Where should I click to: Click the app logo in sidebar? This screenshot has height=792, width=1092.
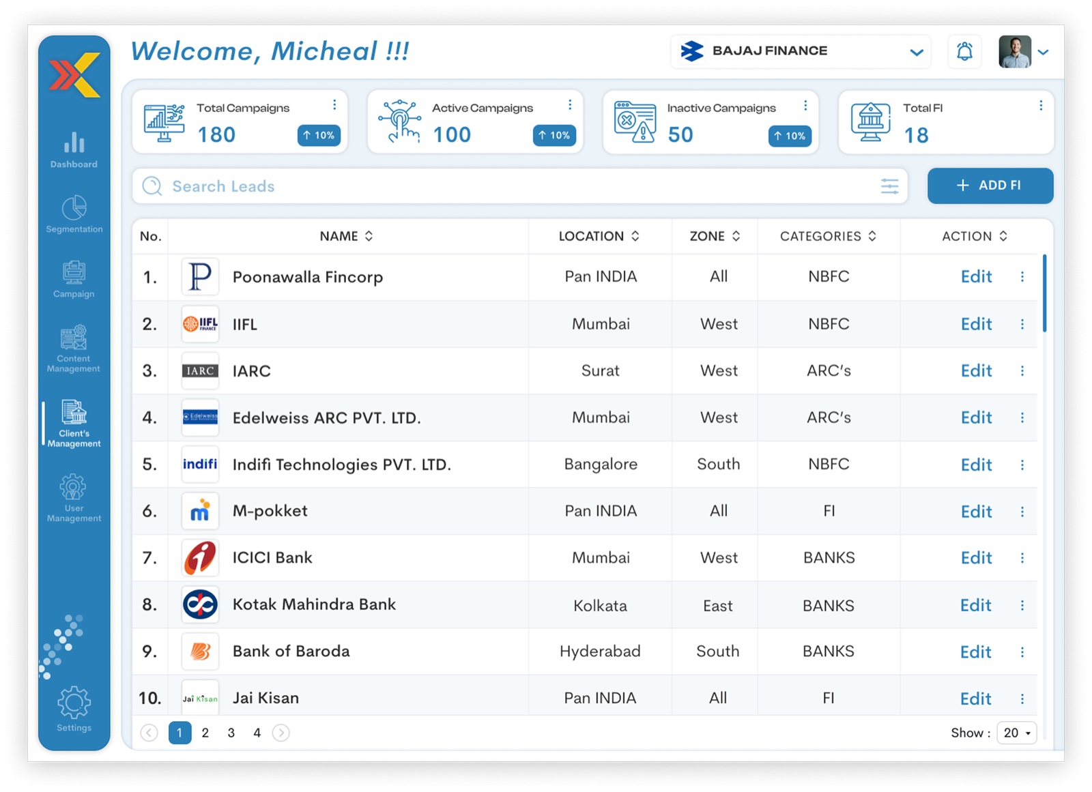(74, 74)
